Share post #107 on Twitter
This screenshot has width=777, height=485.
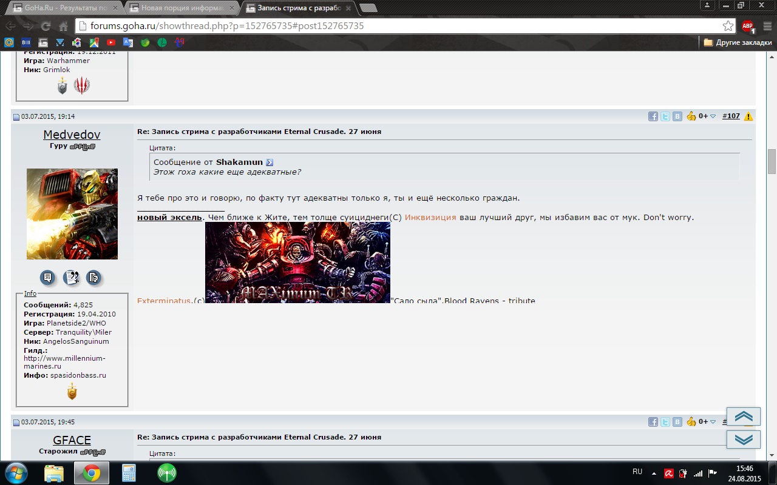pyautogui.click(x=665, y=116)
